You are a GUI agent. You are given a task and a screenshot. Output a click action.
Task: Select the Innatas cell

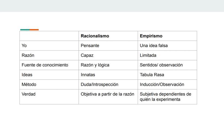[x=88, y=75]
